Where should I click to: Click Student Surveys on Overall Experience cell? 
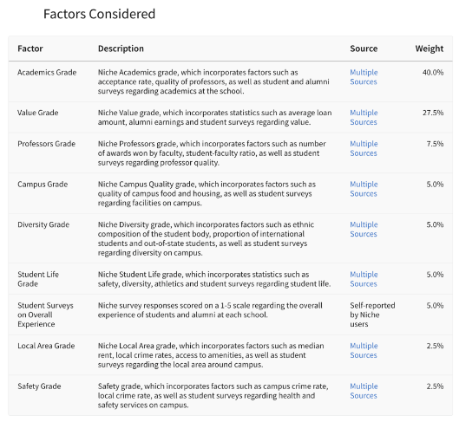[x=45, y=315]
